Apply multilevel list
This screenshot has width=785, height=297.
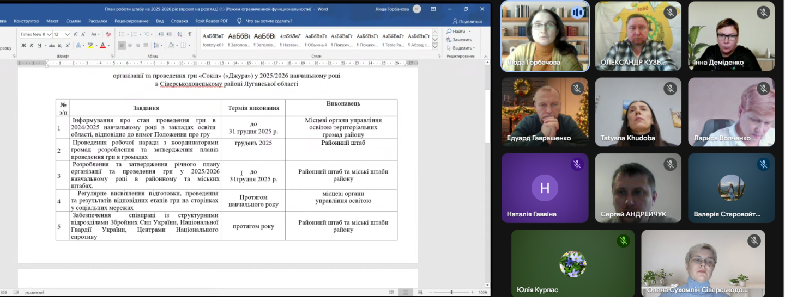tap(146, 34)
